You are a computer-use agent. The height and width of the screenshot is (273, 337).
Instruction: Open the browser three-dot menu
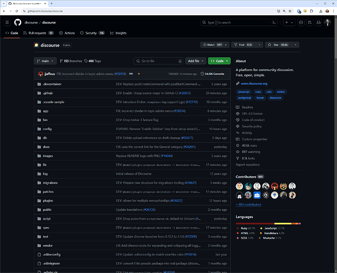333,11
